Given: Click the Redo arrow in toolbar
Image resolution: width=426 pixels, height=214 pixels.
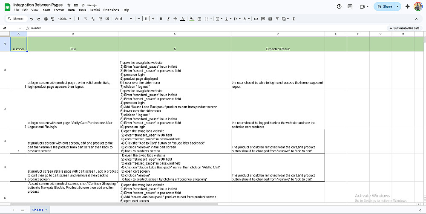Looking at the screenshot, I should tap(39, 19).
